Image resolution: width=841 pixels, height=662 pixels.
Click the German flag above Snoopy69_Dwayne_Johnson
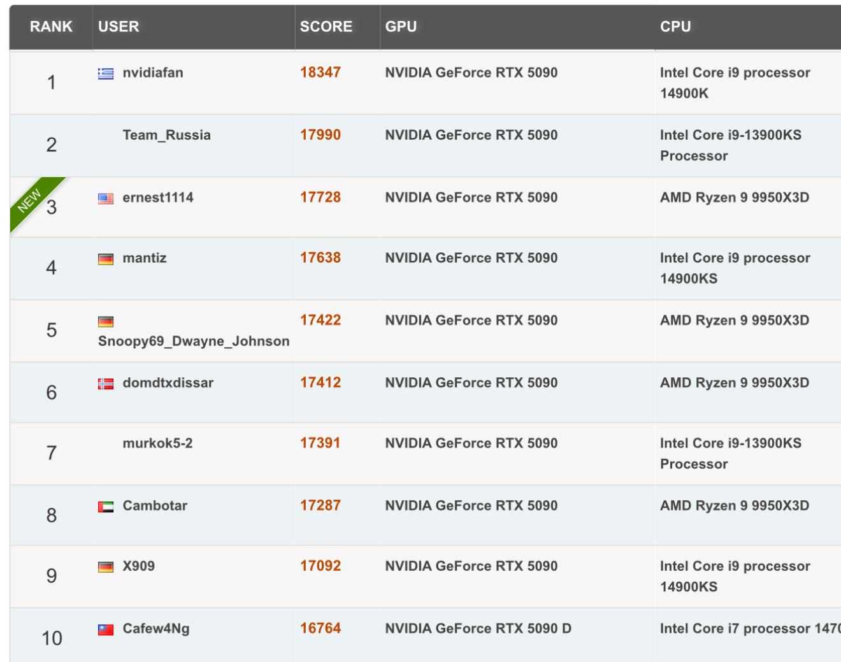[106, 321]
